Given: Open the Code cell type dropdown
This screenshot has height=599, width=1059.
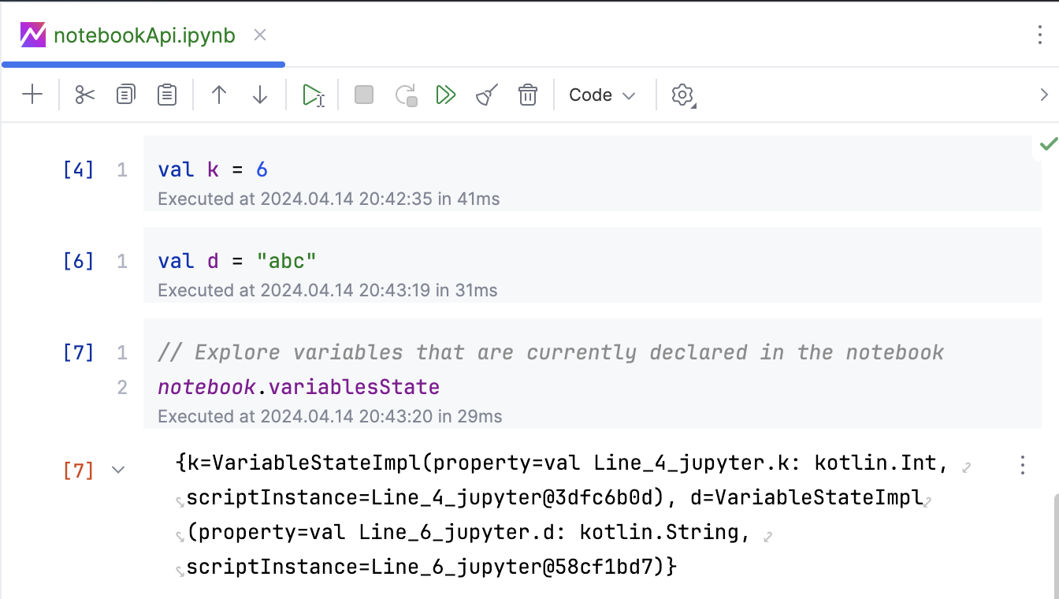Looking at the screenshot, I should [601, 95].
